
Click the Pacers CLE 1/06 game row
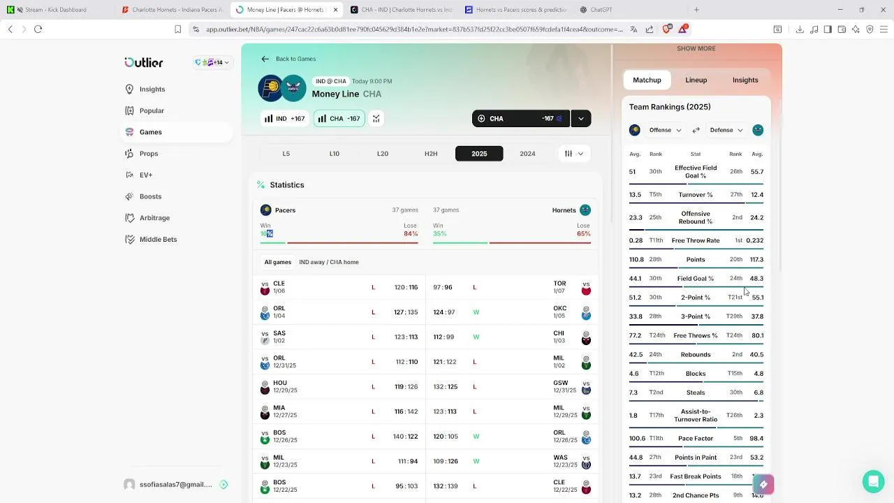coord(339,287)
